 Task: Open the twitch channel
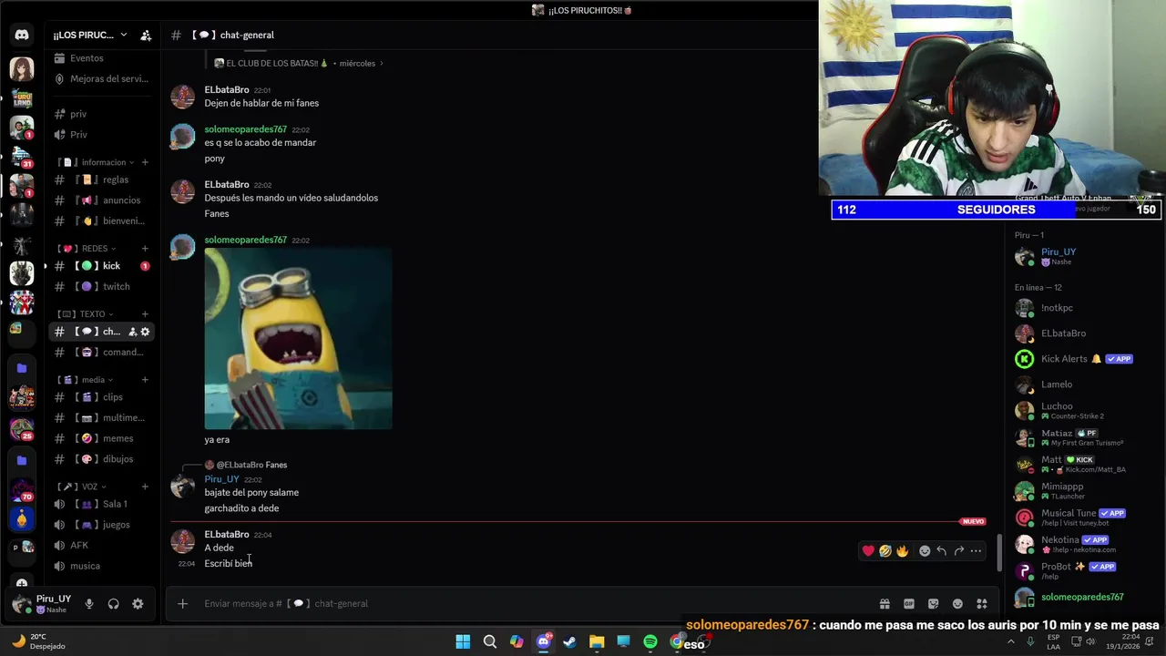[x=100, y=286]
